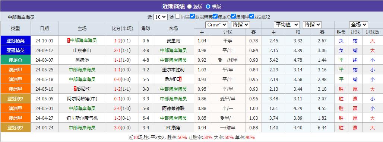383x142 pixels.
Task: Toggle the 同主 checkbox
Action: [x=178, y=17]
